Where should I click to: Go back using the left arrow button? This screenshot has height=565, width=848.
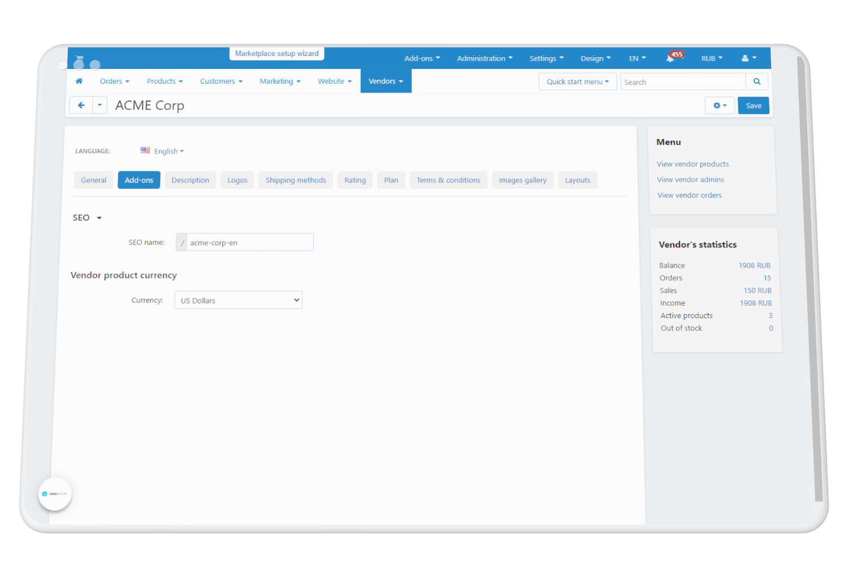81,105
